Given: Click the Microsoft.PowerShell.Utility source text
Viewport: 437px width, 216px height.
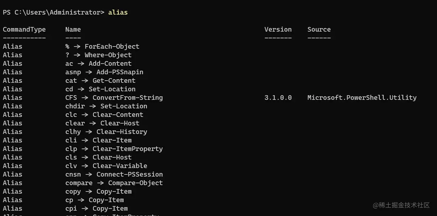Looking at the screenshot, I should tap(362, 98).
